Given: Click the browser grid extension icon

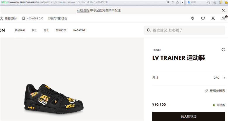Looking at the screenshot, I should click(214, 2).
